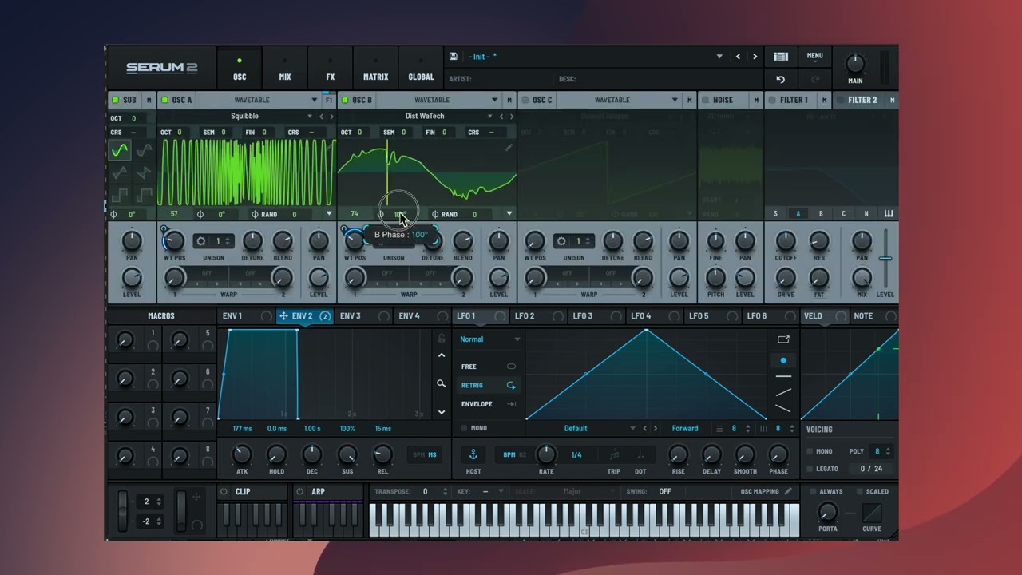Viewport: 1022px width, 575px height.
Task: Check the voicing LEGATO checkbox
Action: (x=810, y=469)
